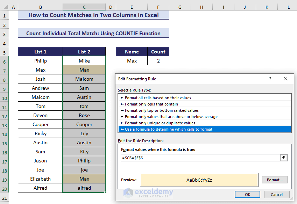Viewport: 297px width, 204px height.
Task: Select column C header
Action: (84, 7)
